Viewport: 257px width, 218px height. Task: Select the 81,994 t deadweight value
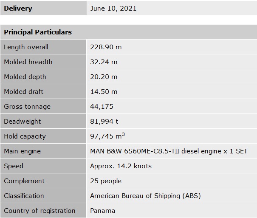tap(104, 122)
